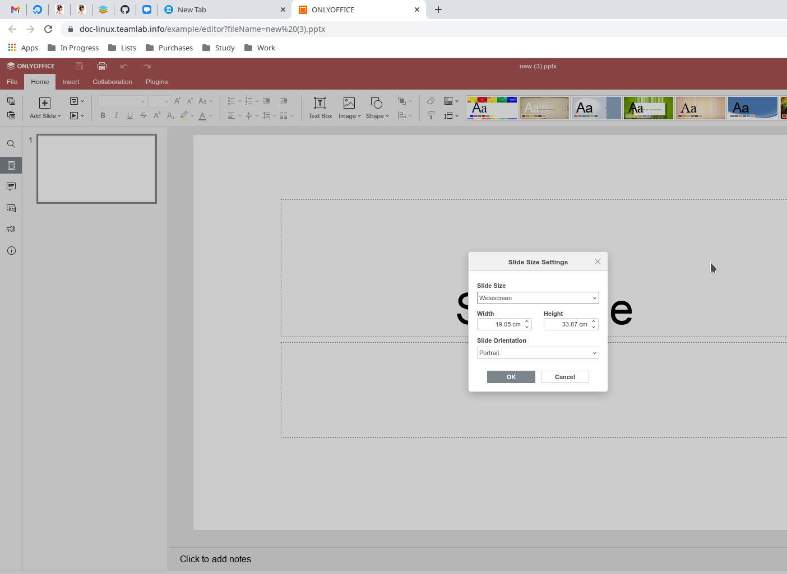Click the Copy Style paint roller icon
This screenshot has width=787, height=574.
pyautogui.click(x=430, y=115)
